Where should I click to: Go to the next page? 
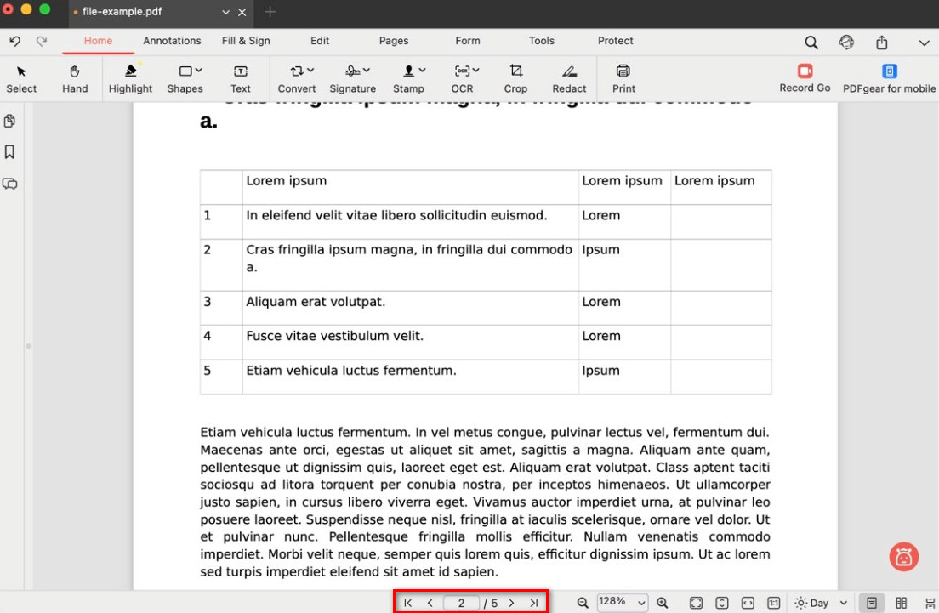(x=511, y=603)
